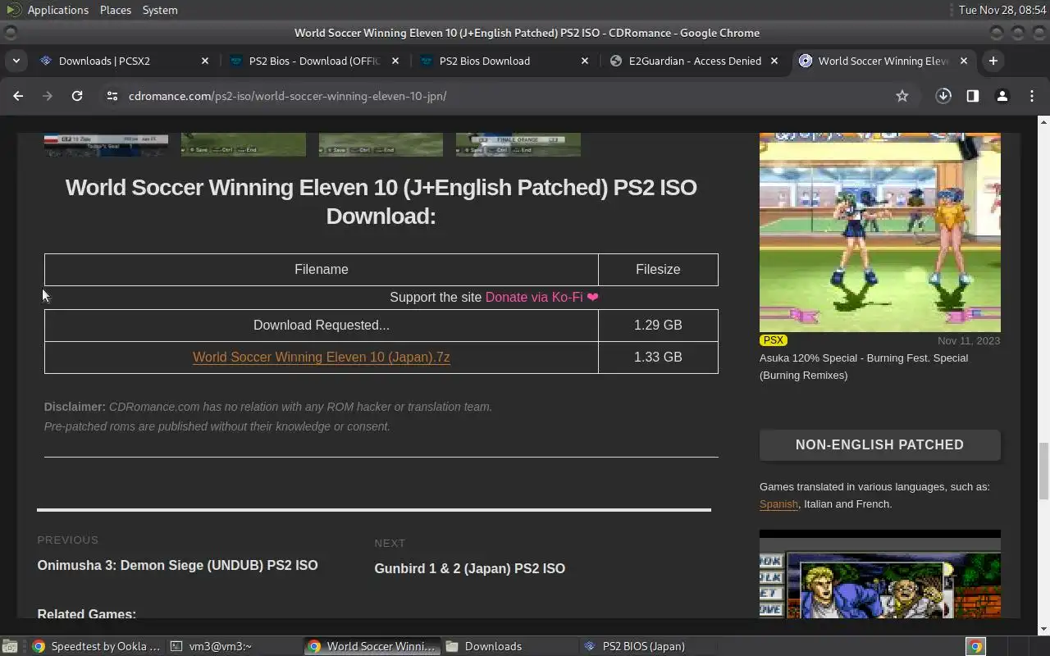The image size is (1050, 656).
Task: Click the browser Back arrow
Action: point(18,96)
